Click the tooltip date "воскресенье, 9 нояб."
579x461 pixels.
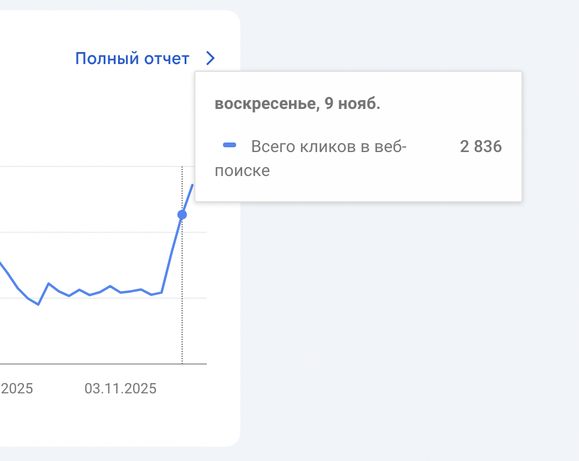(297, 104)
